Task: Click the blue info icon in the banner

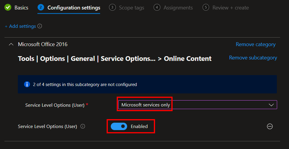Action: 27,85
